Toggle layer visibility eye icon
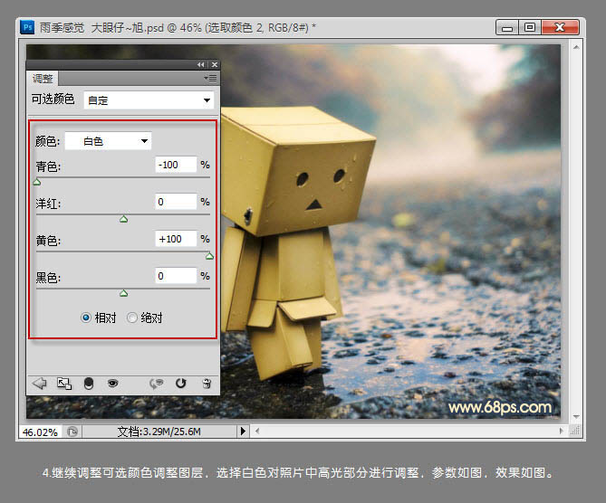 [113, 383]
